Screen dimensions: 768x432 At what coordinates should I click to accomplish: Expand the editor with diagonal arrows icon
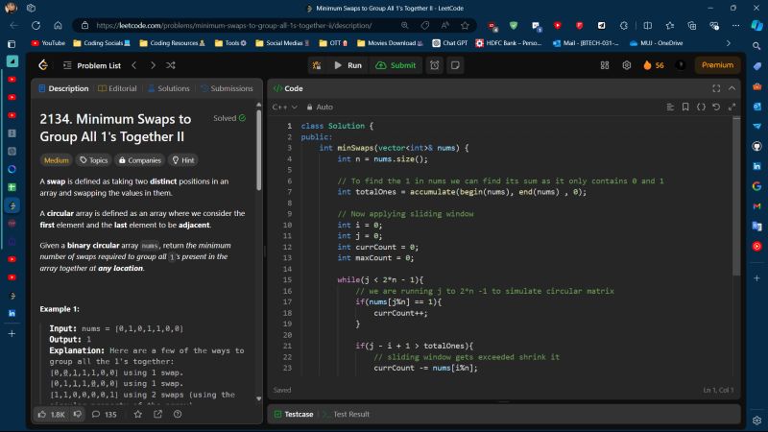point(732,107)
